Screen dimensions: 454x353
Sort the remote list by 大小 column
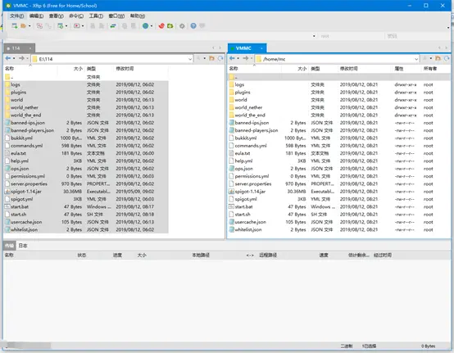pyautogui.click(x=295, y=69)
